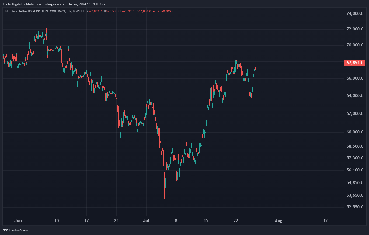This screenshot has height=235, width=369.
Task: Click the 53,650.0 price axis label
Action: point(355,195)
